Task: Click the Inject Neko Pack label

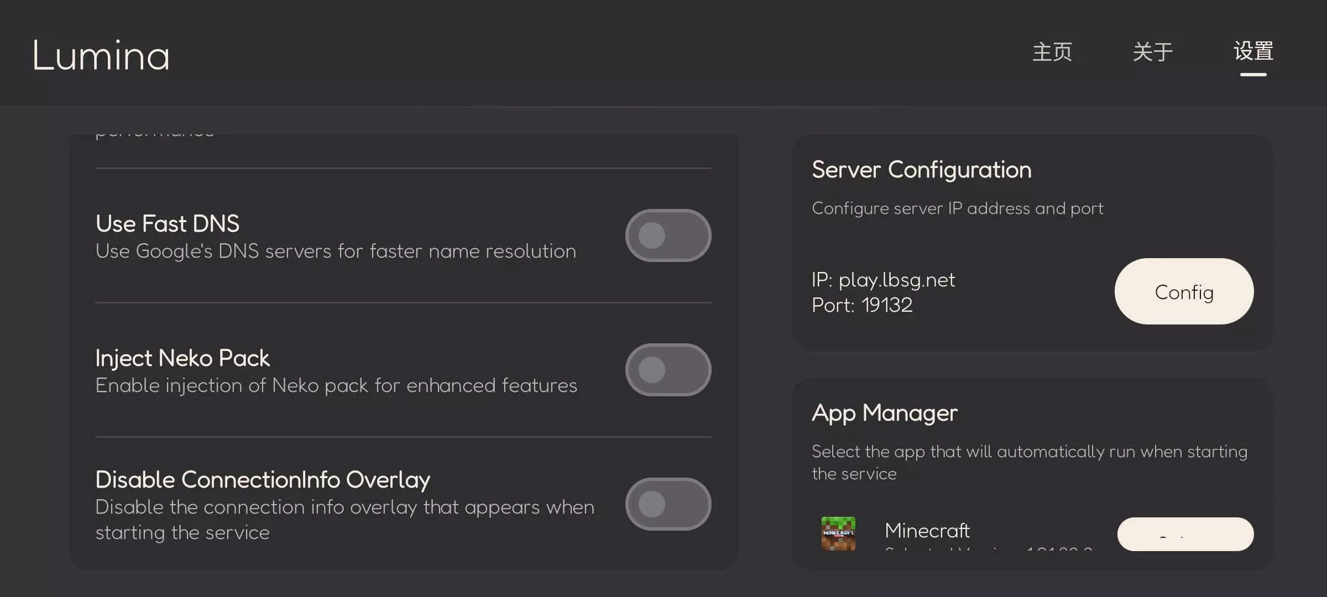Action: [x=182, y=358]
